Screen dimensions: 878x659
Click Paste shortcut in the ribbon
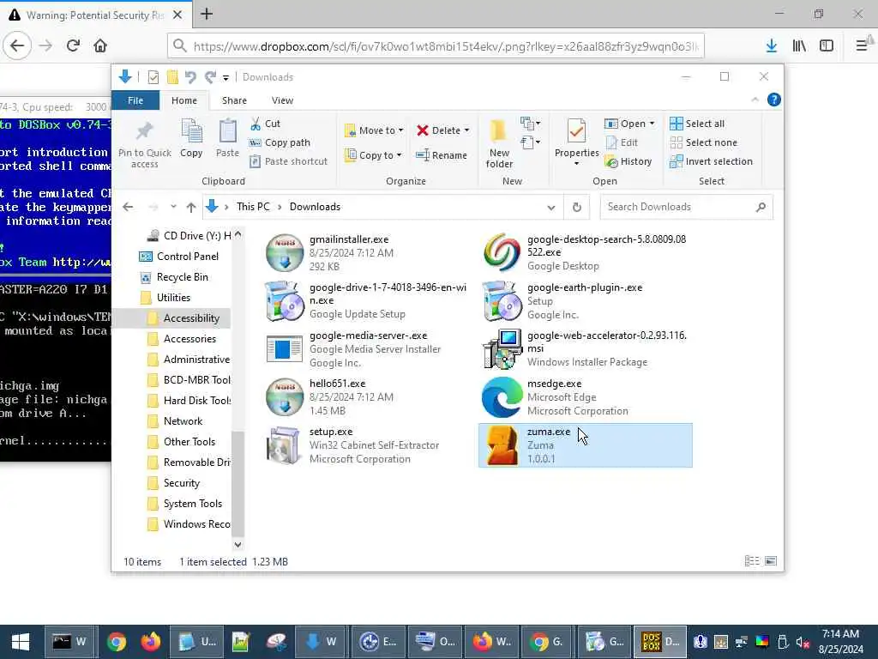(288, 161)
